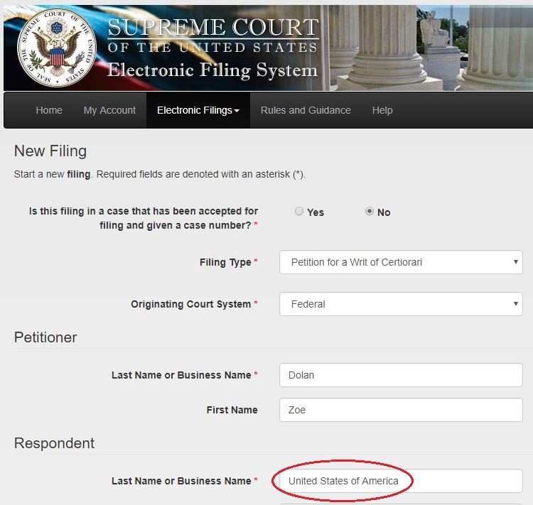The width and height of the screenshot is (533, 505).
Task: Open the Home nav item
Action: click(x=49, y=110)
